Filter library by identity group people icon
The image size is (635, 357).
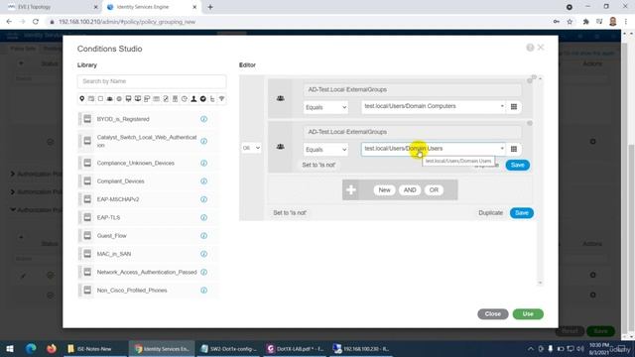(x=110, y=99)
